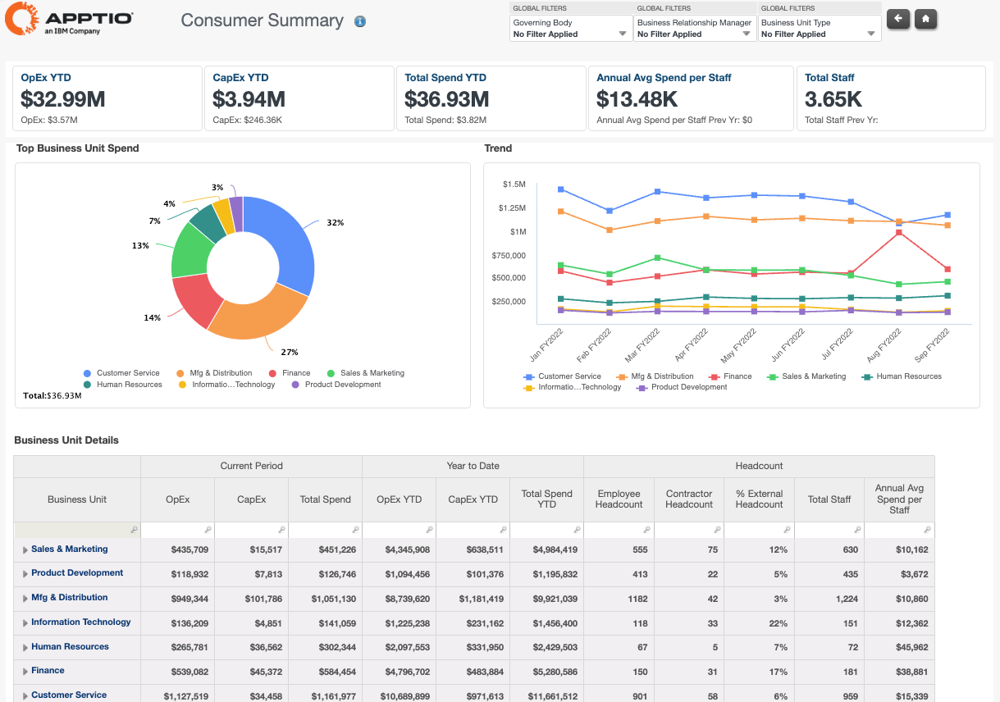Viewport: 1000px width, 702px height.
Task: Click the back arrow button
Action: click(898, 18)
